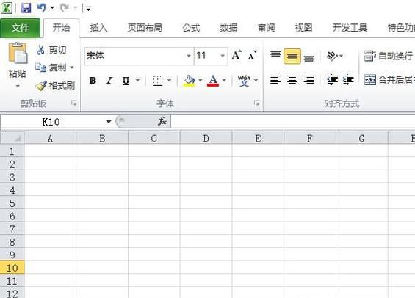Image resolution: width=415 pixels, height=298 pixels.
Task: Switch to the 数据 tab
Action: click(x=228, y=28)
